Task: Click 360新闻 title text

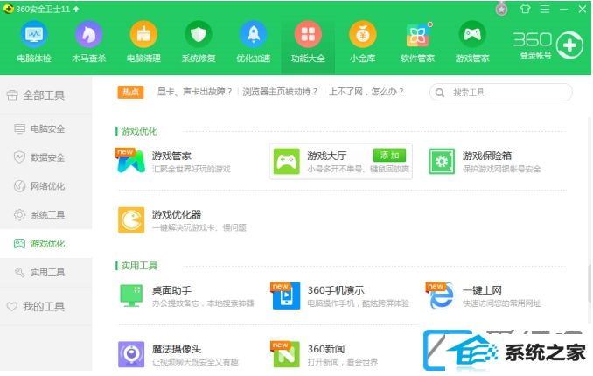Action: 326,349
